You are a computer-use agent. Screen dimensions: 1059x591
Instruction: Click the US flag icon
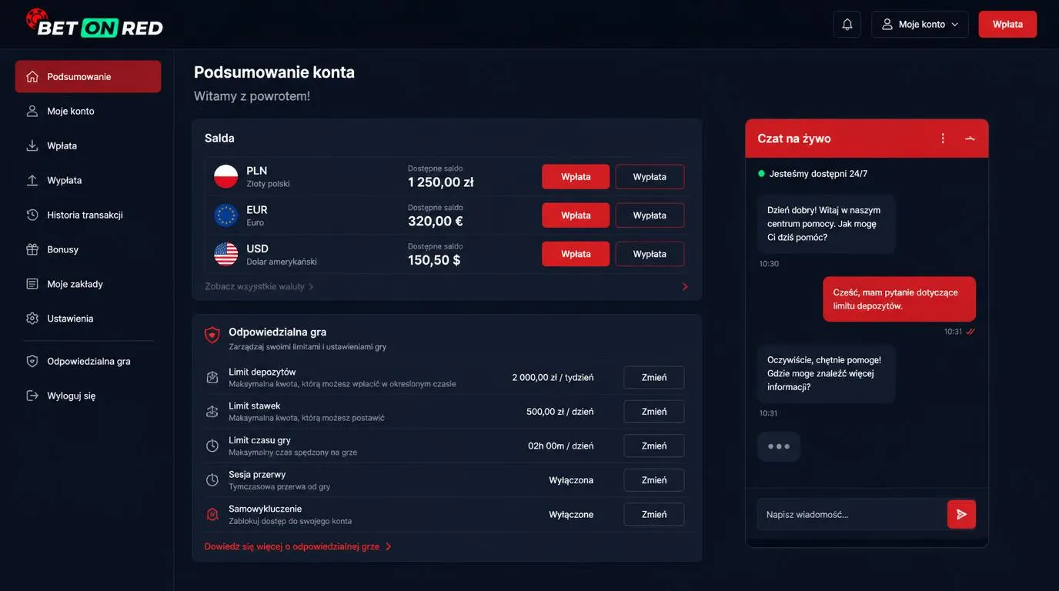(x=225, y=254)
